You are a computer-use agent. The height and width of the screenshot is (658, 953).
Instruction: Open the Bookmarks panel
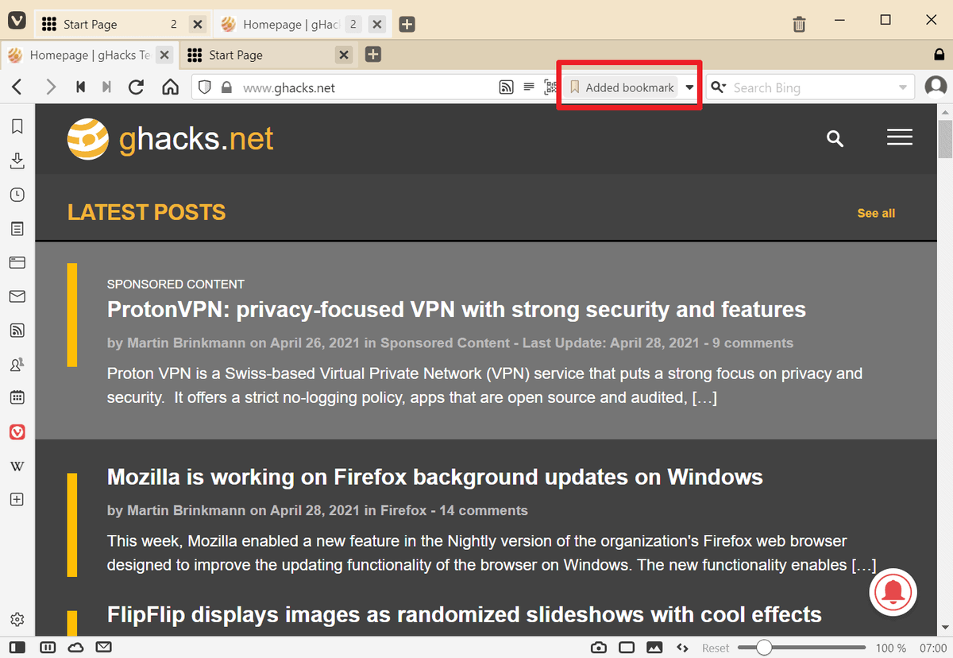(17, 126)
